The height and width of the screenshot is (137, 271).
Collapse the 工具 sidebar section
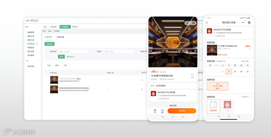[x=38, y=61]
